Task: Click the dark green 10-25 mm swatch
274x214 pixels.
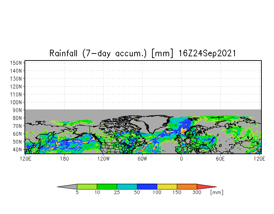Action: (x=107, y=187)
